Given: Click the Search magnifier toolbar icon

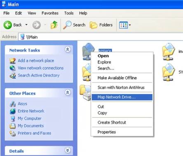Looking at the screenshot, I should pos(67,25).
